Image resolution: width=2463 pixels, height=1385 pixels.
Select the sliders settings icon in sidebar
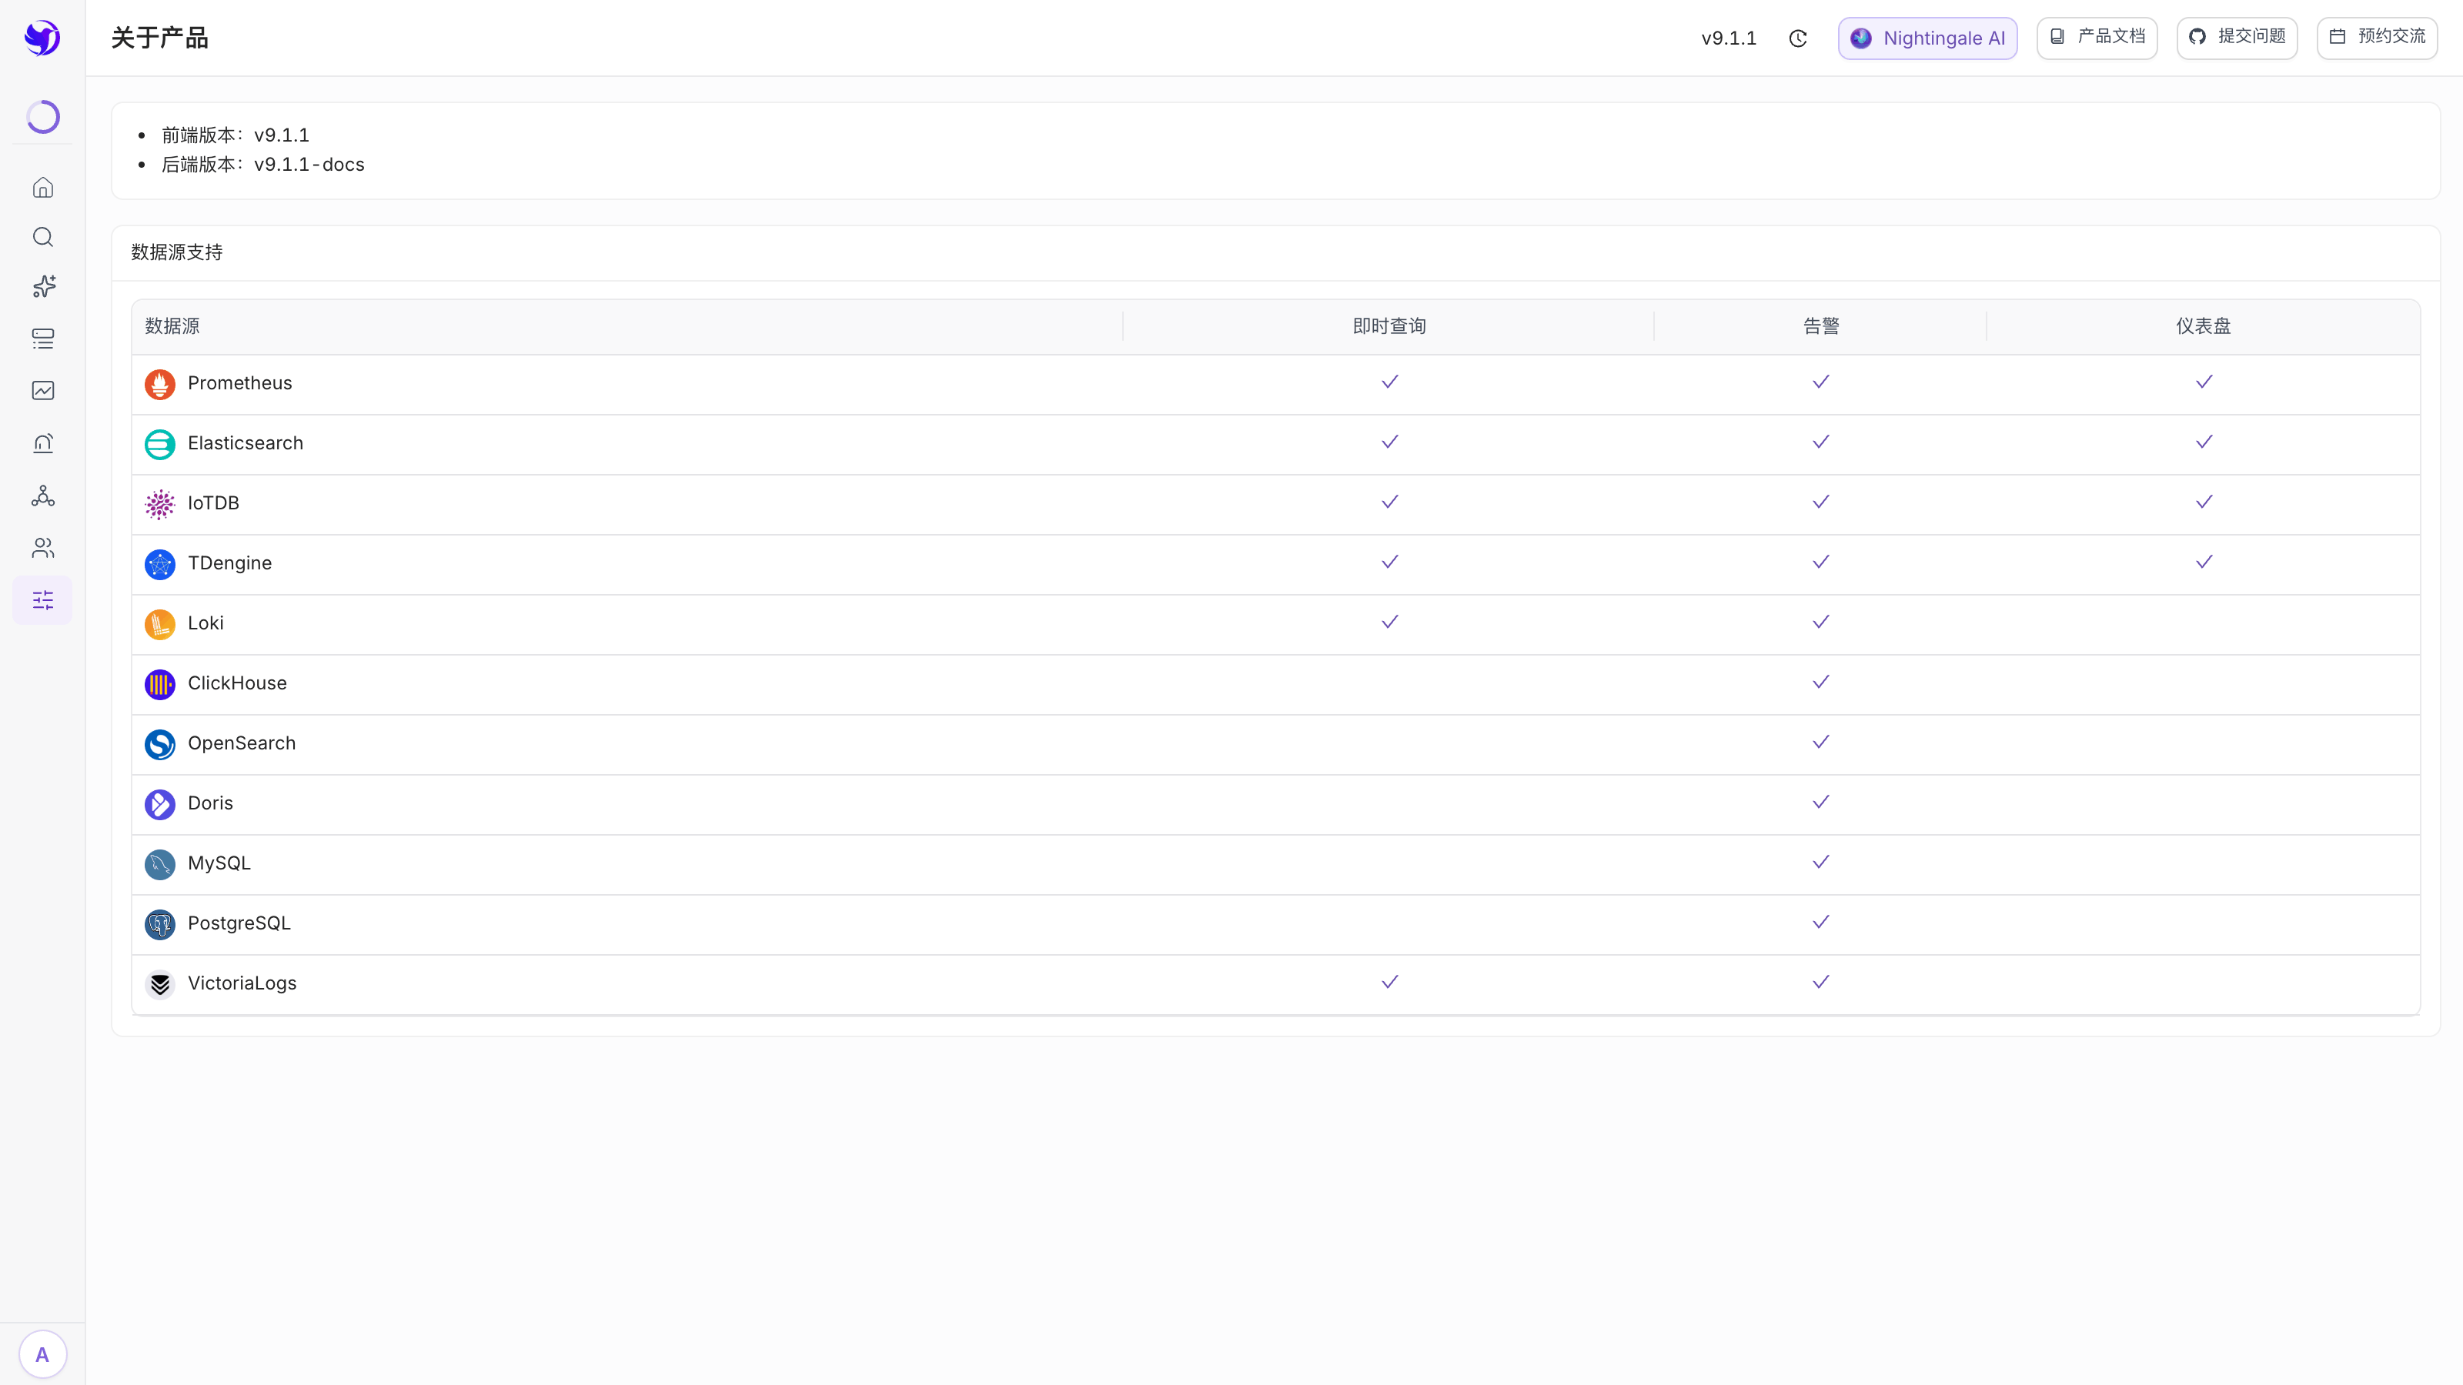43,600
